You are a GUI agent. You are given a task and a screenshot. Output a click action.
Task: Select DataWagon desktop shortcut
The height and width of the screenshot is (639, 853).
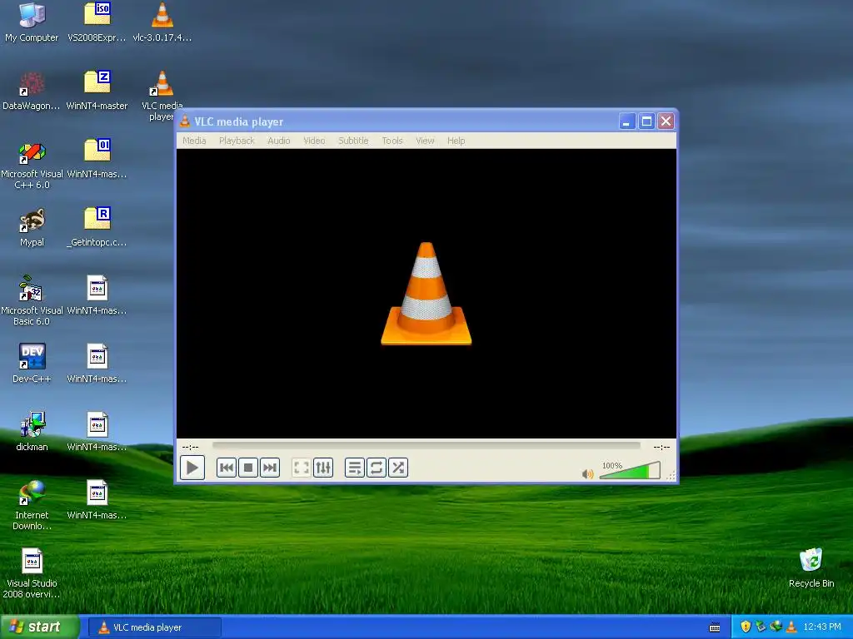pos(32,91)
